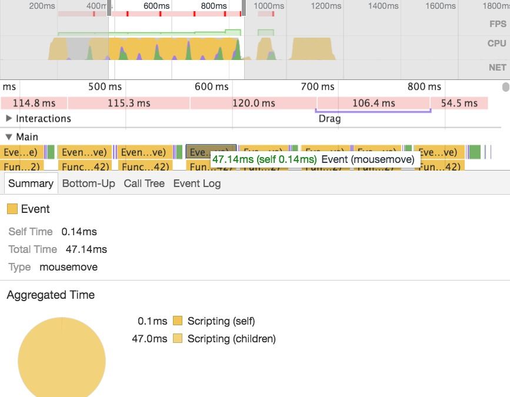Select the 120.0 ms frame bar
The height and width of the screenshot is (397, 510).
[x=254, y=103]
